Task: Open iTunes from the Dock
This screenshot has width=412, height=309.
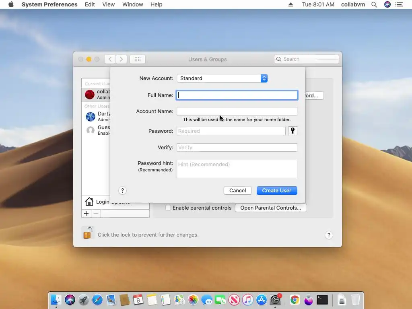Action: [x=248, y=300]
